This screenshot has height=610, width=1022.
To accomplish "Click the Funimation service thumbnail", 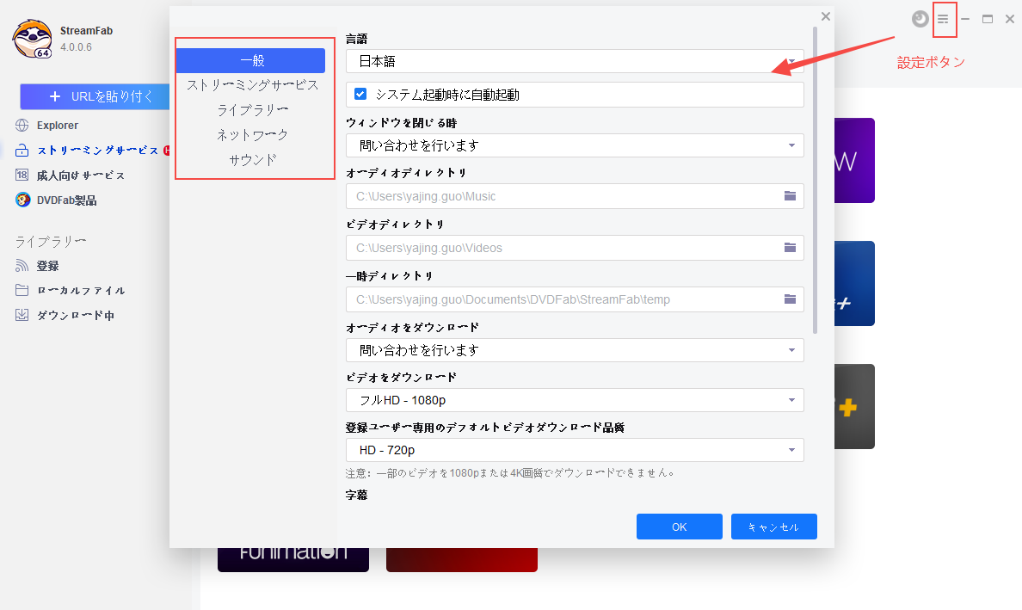I will [x=293, y=559].
